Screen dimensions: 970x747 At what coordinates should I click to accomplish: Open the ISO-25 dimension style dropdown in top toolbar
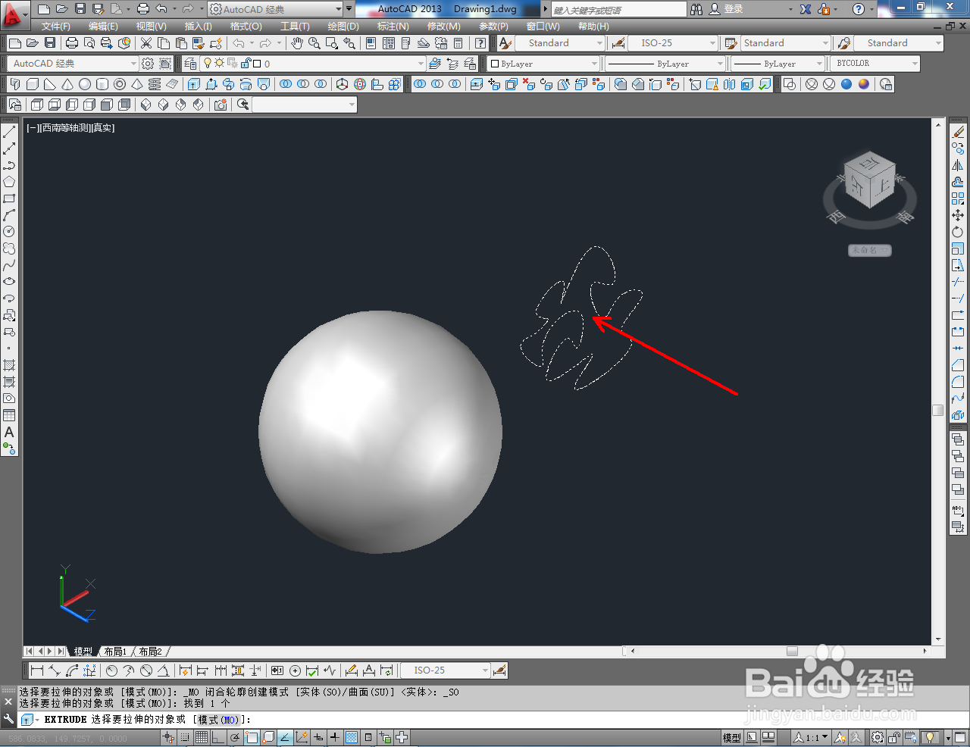pos(673,43)
